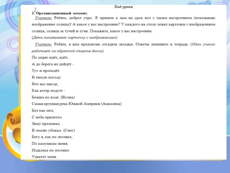The height and width of the screenshot is (173, 230).
Task: Click the line "Нет нас нигде,"
Action: (45, 84)
